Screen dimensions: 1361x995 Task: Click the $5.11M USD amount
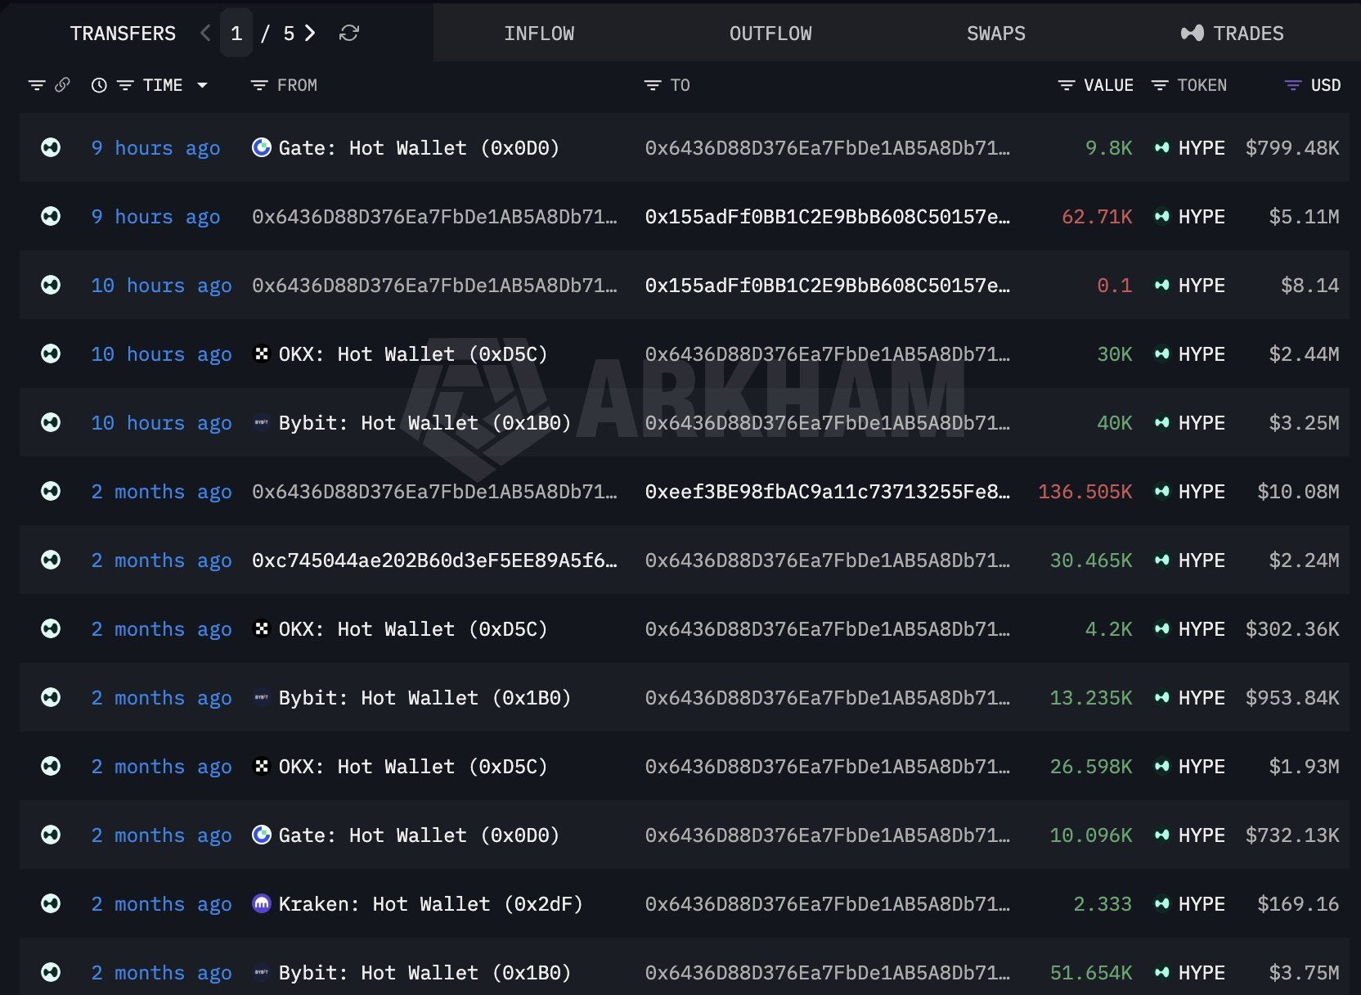pyautogui.click(x=1304, y=217)
